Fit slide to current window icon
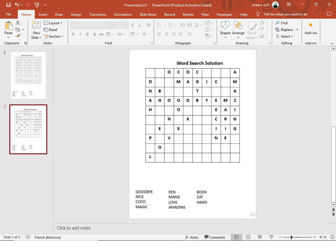The height and width of the screenshot is (252, 336). click(x=332, y=237)
